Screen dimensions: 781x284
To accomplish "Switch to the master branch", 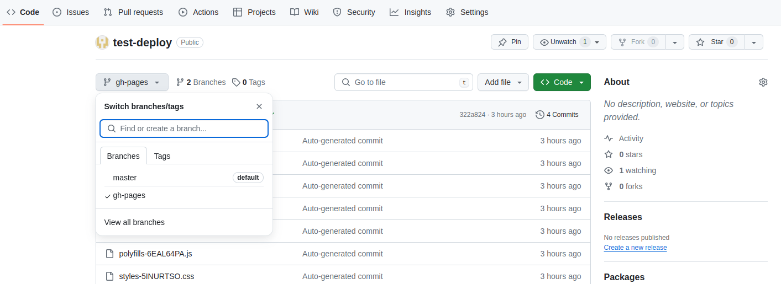I will tap(184, 178).
